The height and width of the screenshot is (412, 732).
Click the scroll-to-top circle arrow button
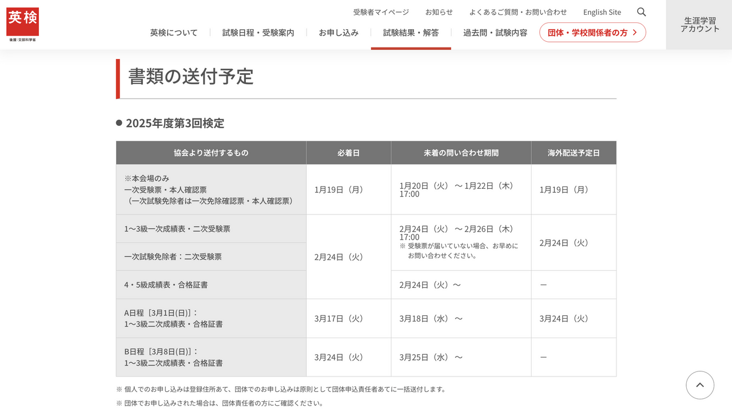[700, 385]
